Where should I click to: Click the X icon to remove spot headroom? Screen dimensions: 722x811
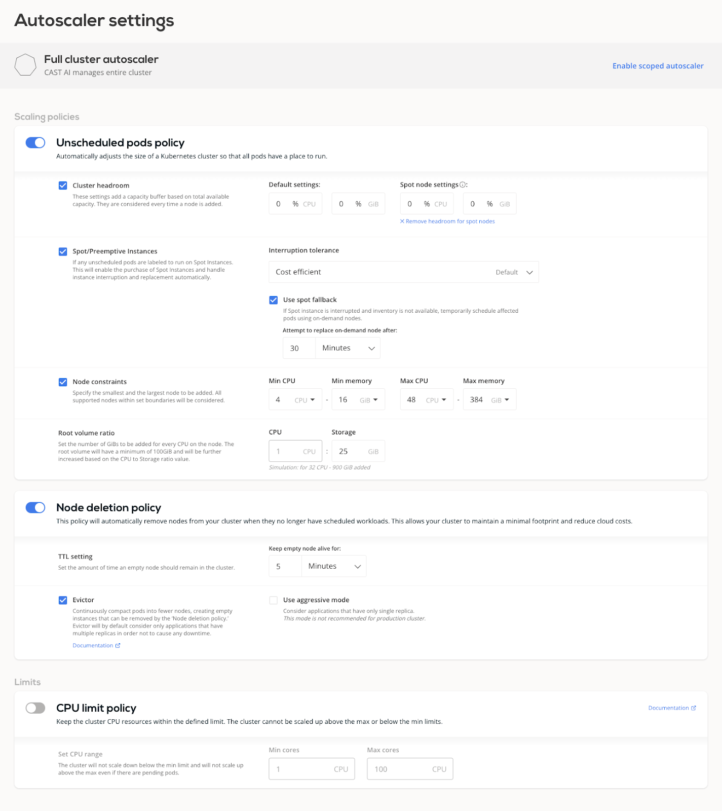point(402,222)
